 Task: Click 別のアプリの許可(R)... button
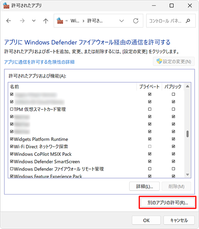pos(168,203)
